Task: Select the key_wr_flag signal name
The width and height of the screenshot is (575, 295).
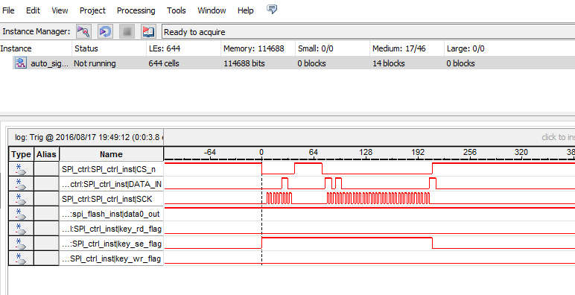Action: point(111,258)
